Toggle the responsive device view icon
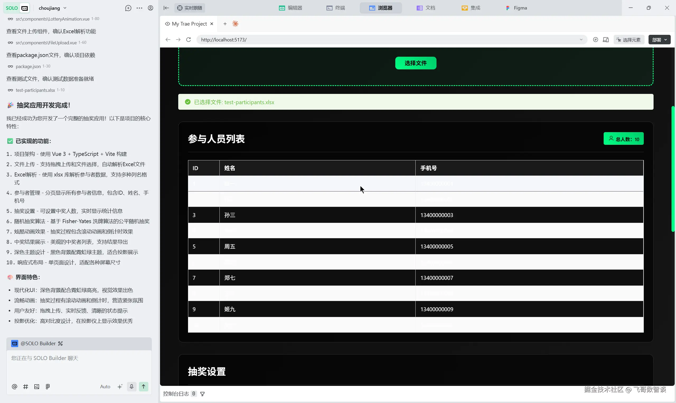 pos(606,40)
